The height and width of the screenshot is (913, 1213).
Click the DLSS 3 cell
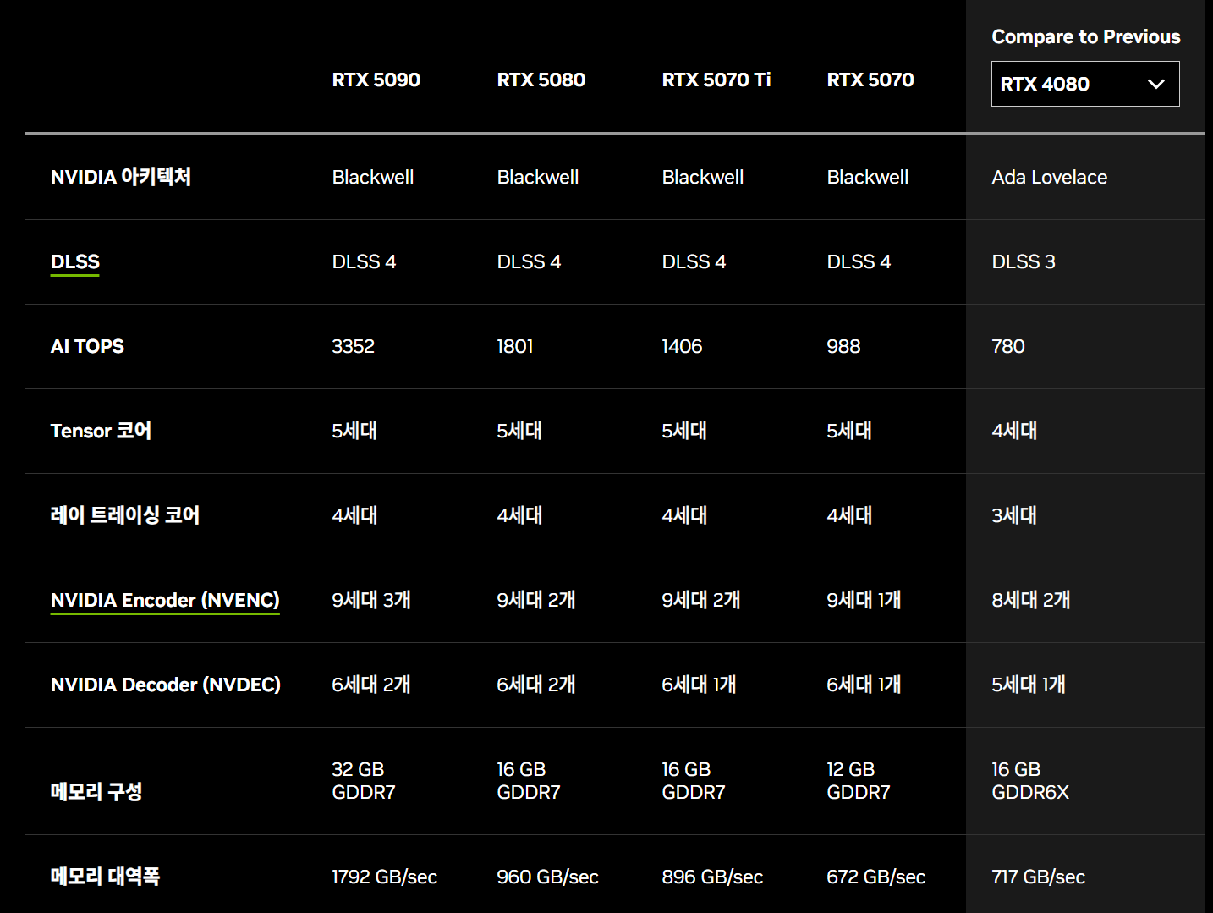1024,261
